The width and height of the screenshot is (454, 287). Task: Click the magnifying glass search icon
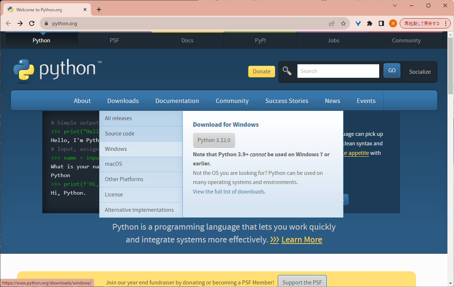[x=287, y=71]
